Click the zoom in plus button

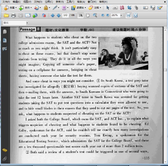click(x=108, y=15)
